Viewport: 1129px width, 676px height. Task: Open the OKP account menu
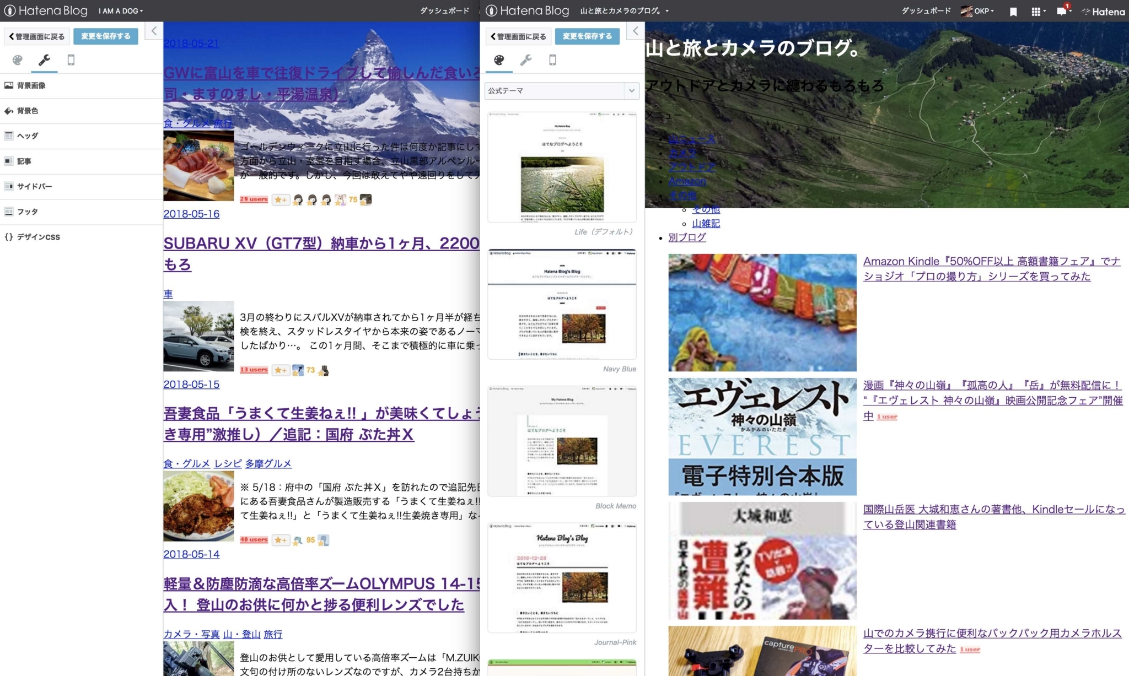[977, 11]
